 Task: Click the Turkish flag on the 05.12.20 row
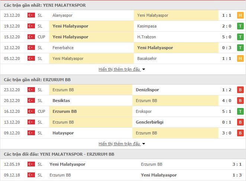[x=31, y=58]
